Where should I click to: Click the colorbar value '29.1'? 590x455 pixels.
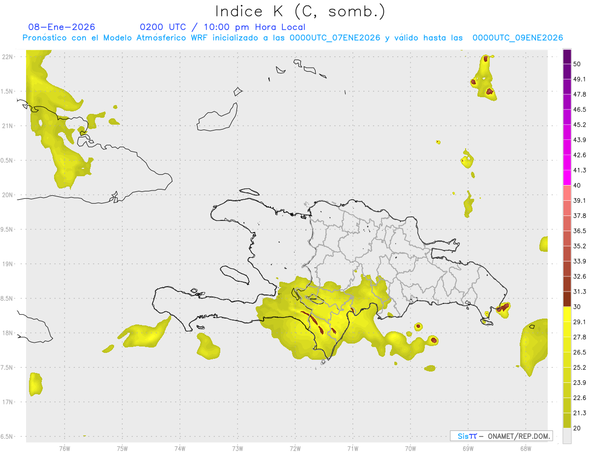pyautogui.click(x=580, y=322)
